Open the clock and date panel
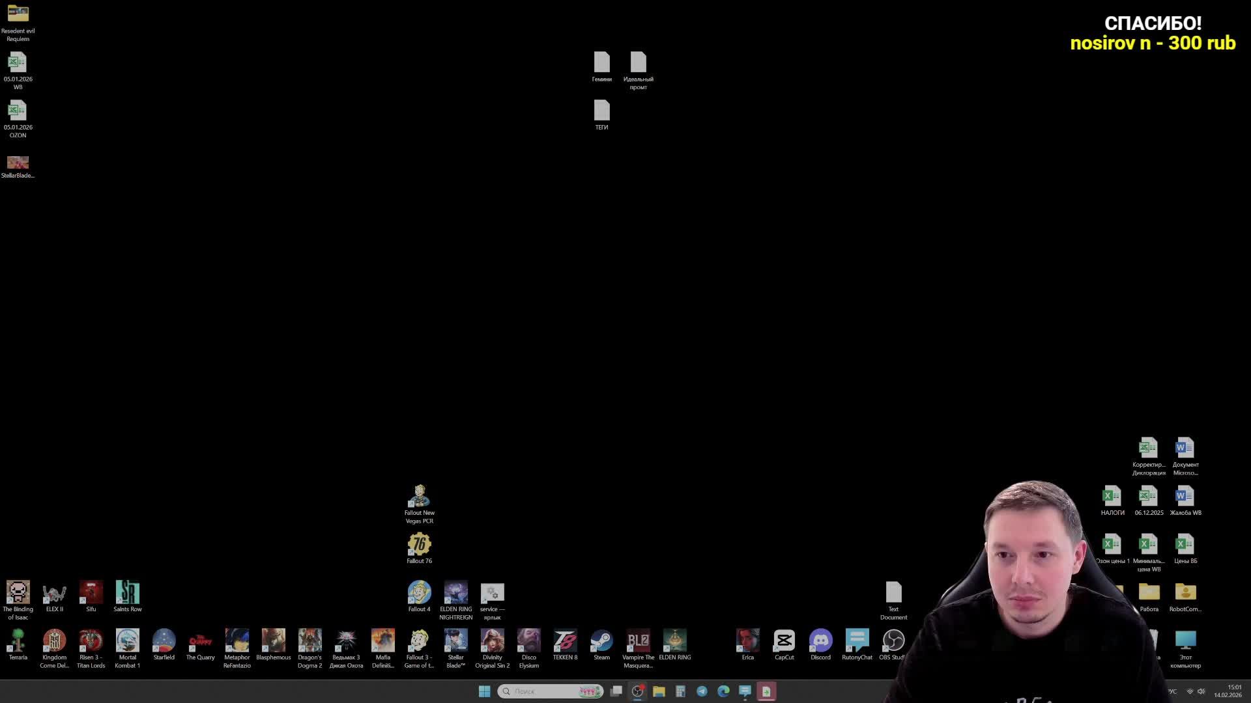 tap(1228, 691)
